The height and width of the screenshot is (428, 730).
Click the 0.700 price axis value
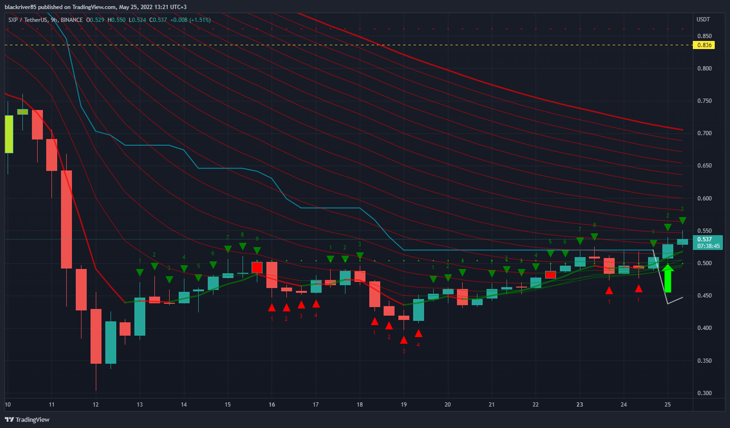(x=704, y=133)
